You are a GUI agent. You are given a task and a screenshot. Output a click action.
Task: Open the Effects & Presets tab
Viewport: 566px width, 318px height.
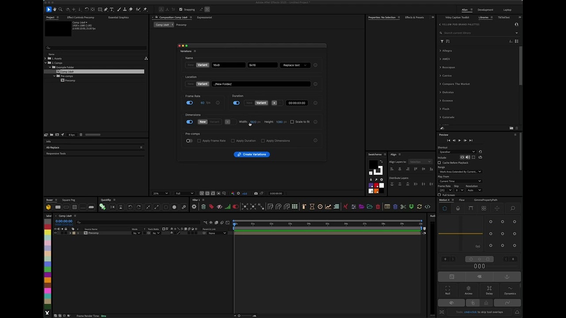414,17
